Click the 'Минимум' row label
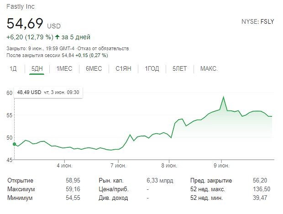The height and width of the screenshot is (214, 283). (x=20, y=198)
